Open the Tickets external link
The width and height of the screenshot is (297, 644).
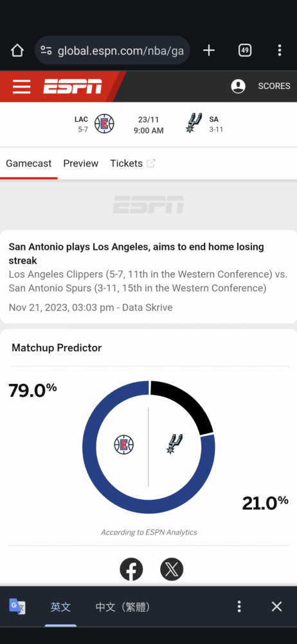point(132,164)
